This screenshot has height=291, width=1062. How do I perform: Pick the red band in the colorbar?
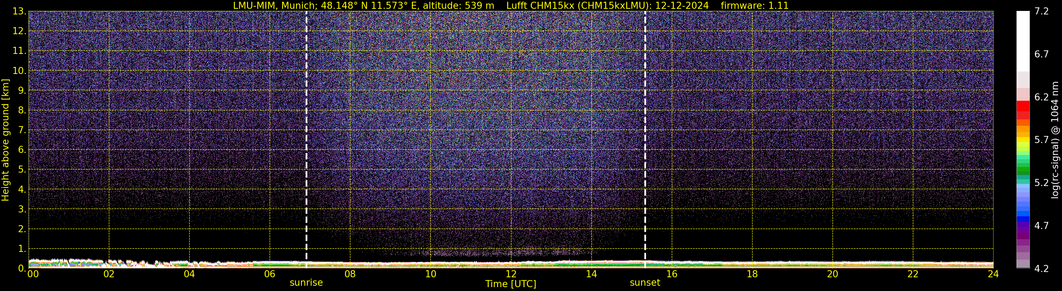coord(1023,106)
